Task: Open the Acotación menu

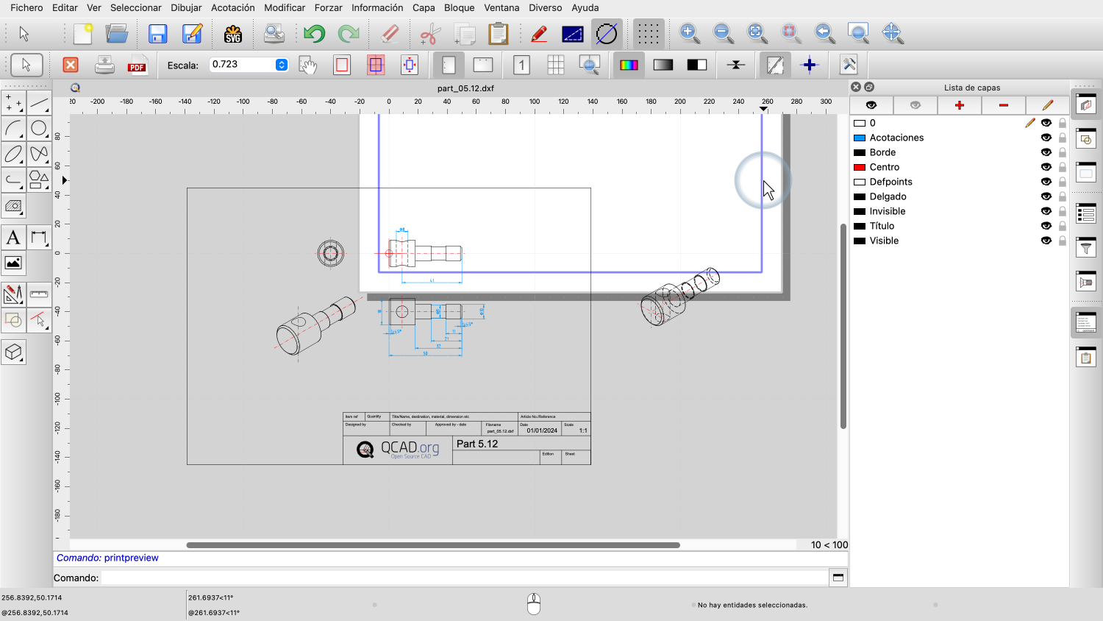Action: coord(232,7)
